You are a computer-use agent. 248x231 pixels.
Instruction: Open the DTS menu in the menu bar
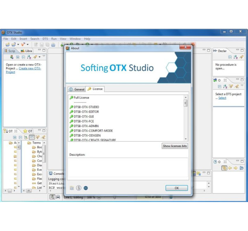(45, 38)
